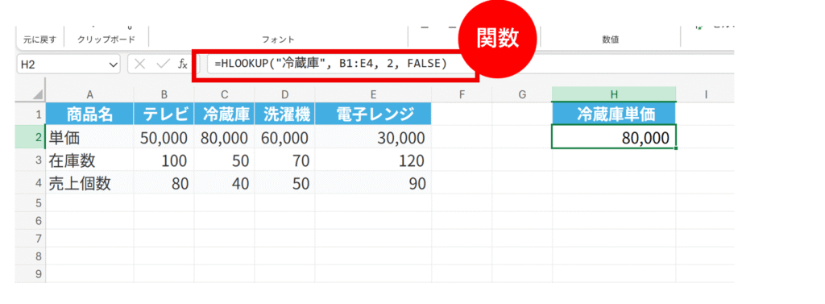Screen dimensions: 825x304
Task: Click cell C2 with value 80,000
Action: (224, 138)
